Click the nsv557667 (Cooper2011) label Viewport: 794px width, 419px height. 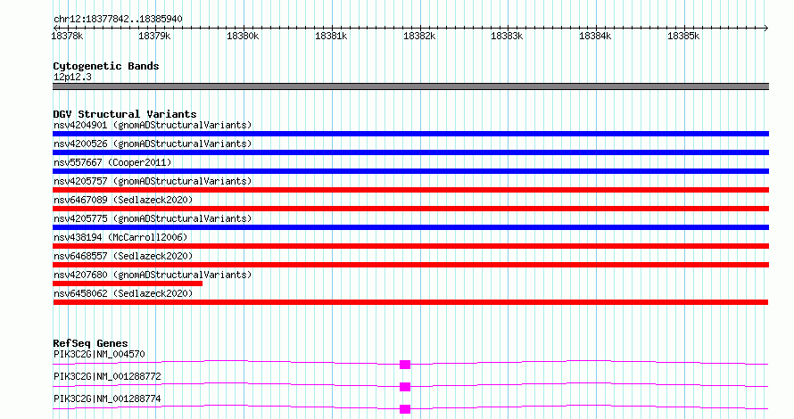click(x=112, y=162)
